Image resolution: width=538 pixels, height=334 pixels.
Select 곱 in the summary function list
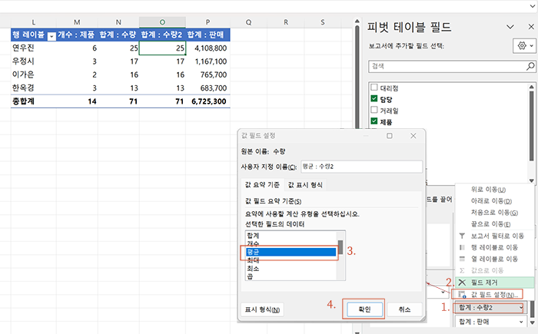click(291, 276)
